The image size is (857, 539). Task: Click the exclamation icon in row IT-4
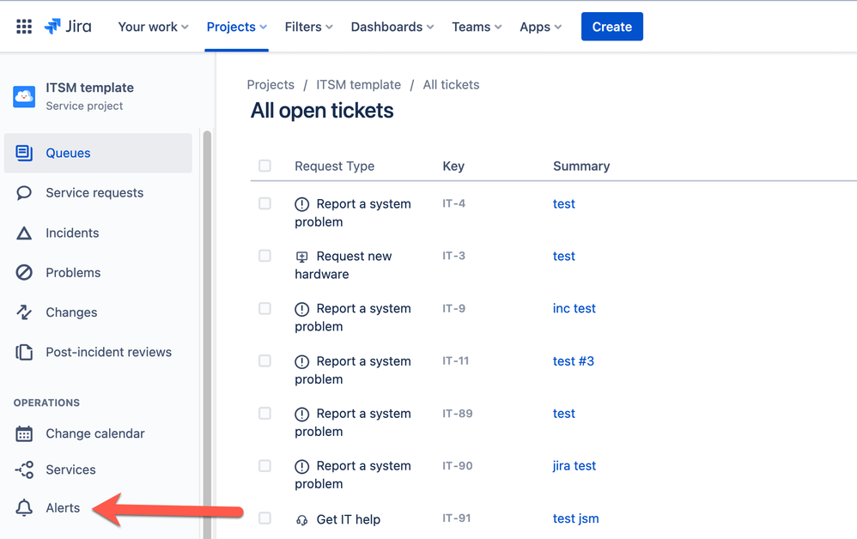point(301,204)
